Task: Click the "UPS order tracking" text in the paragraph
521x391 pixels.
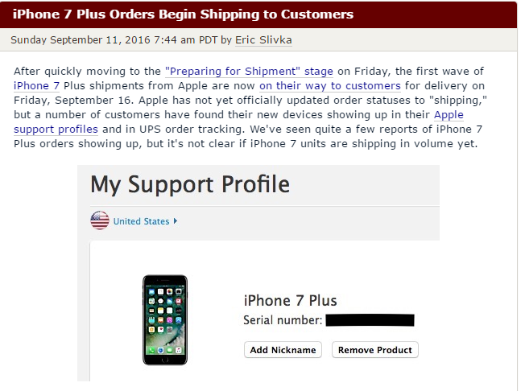Action: pyautogui.click(x=192, y=130)
